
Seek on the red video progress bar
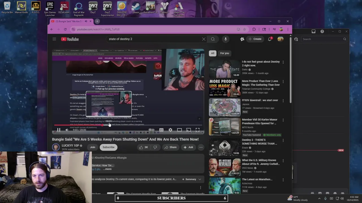click(128, 125)
